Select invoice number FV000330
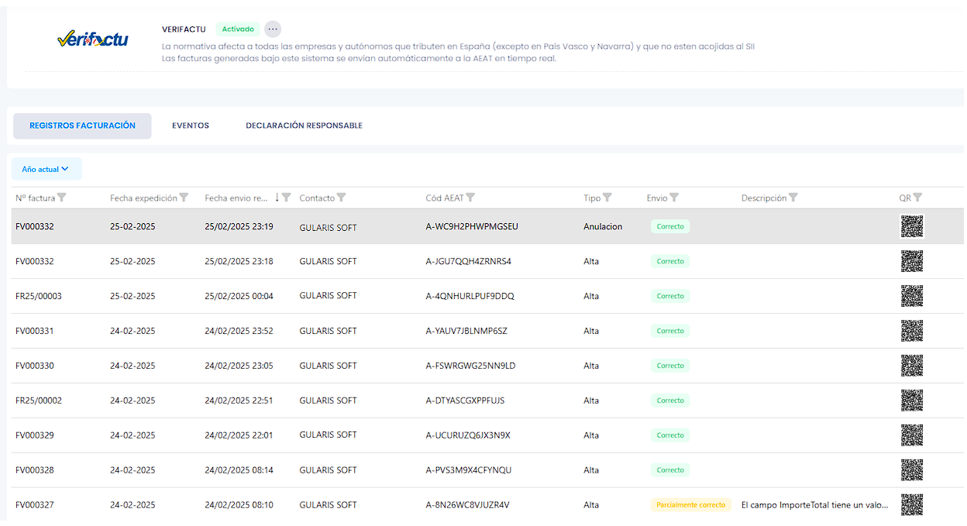 pos(35,366)
